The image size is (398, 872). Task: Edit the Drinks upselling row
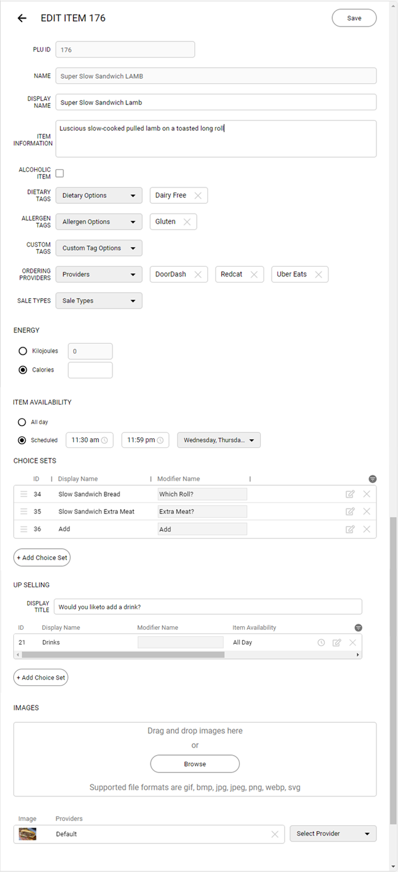(337, 642)
